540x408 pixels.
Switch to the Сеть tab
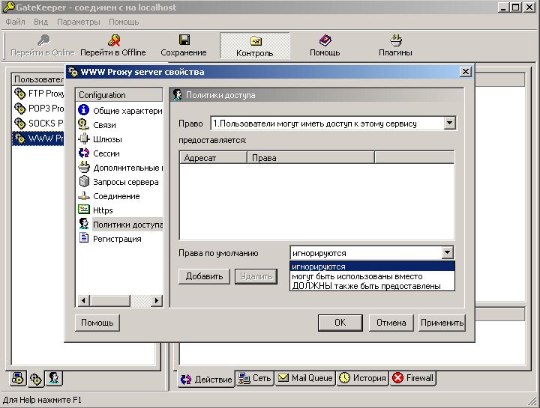click(x=255, y=378)
